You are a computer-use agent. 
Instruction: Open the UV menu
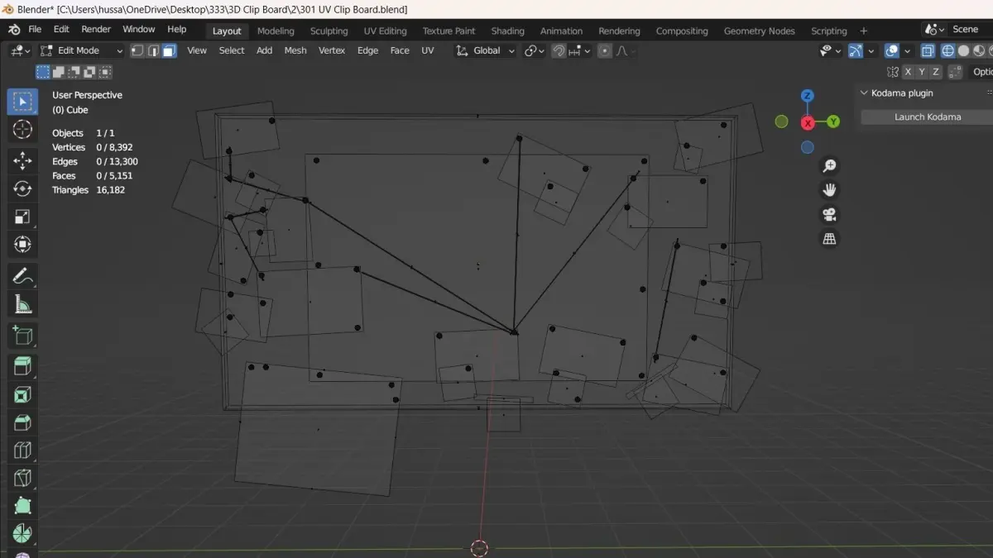(428, 50)
